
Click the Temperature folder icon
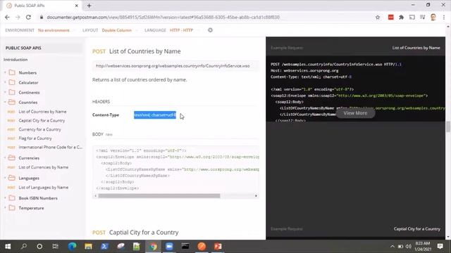pos(12,208)
